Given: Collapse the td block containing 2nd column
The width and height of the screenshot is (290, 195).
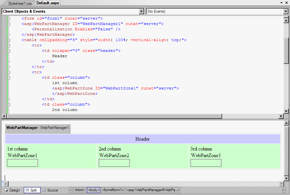Looking at the screenshot, I should [9, 105].
